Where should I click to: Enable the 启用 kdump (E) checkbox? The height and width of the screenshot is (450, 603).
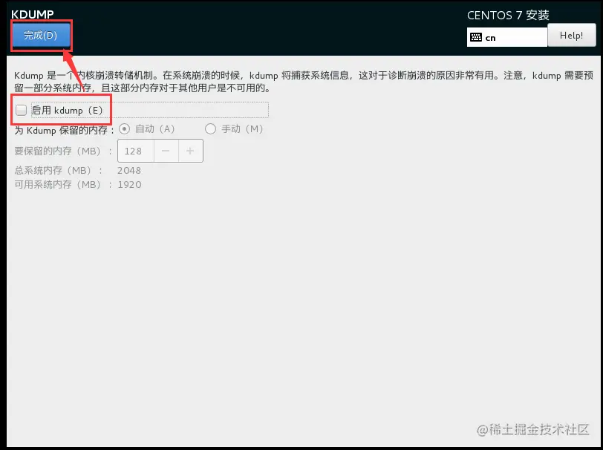(x=21, y=111)
